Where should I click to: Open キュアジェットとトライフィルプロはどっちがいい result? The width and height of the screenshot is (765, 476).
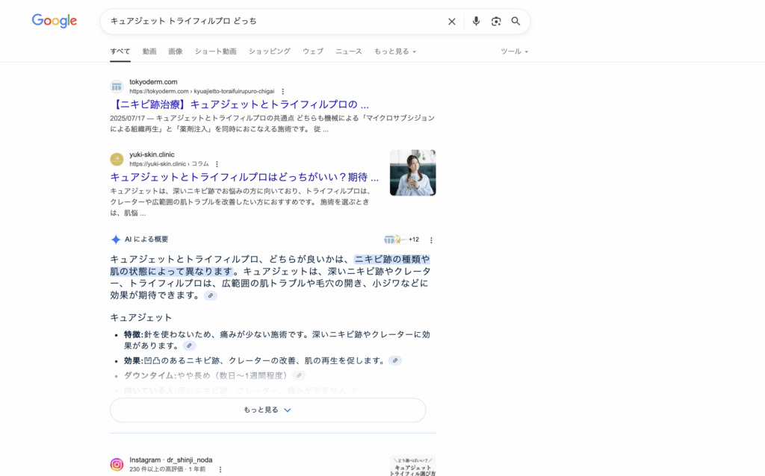(244, 178)
